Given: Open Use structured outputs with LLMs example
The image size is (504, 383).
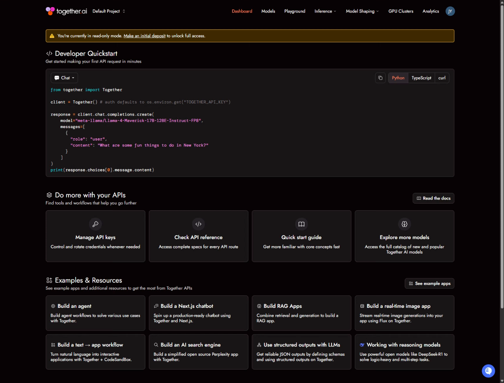Looking at the screenshot, I should (302, 352).
